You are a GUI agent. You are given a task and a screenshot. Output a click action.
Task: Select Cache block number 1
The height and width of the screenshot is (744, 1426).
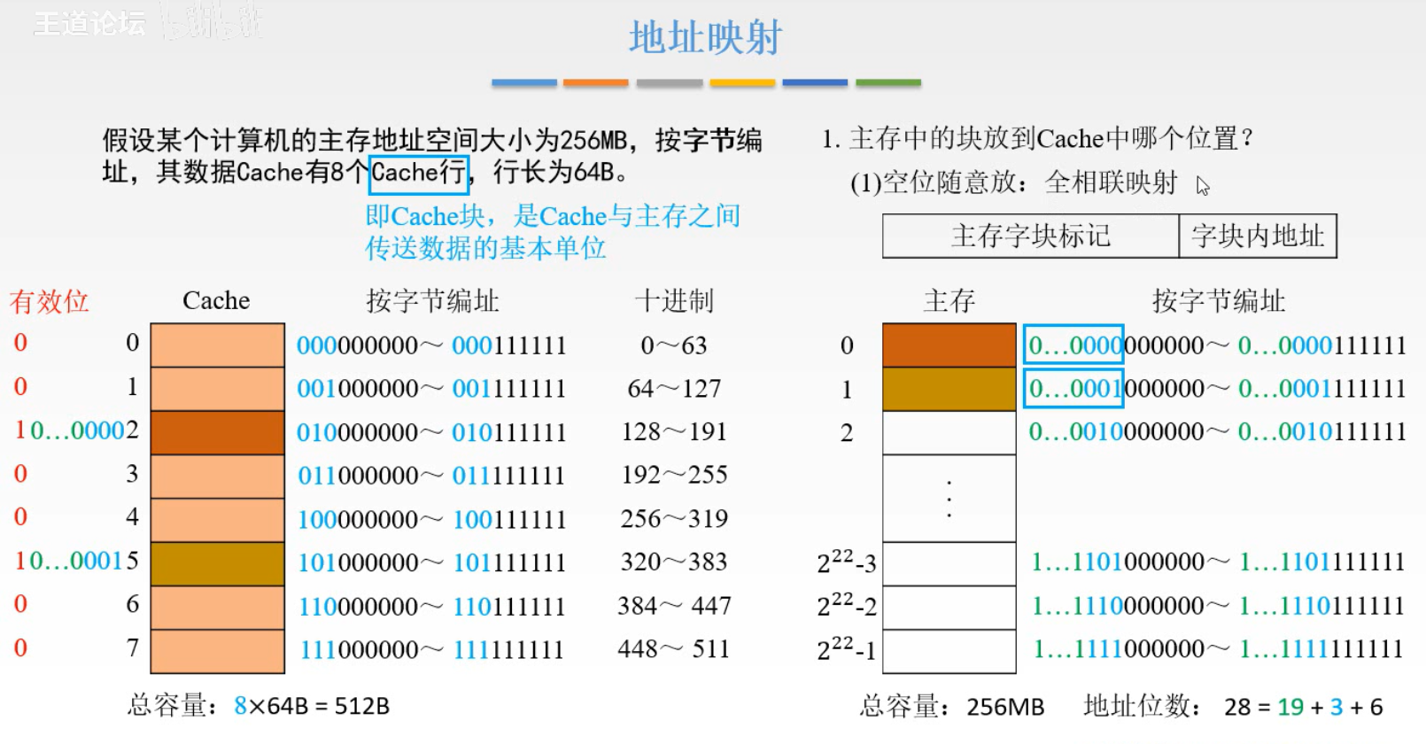[218, 388]
